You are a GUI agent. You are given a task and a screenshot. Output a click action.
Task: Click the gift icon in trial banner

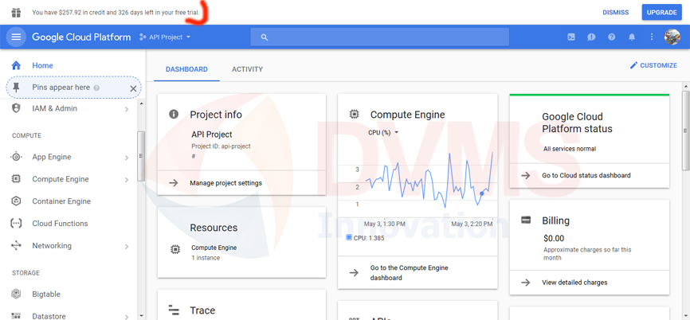pos(16,13)
